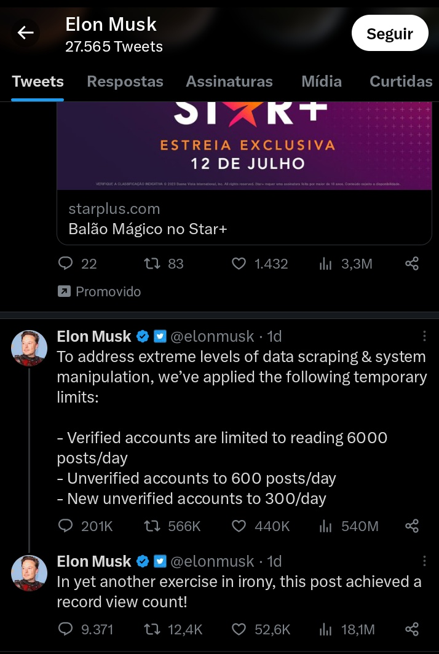Share the Star+ promoted tweet
The image size is (439, 654).
(412, 264)
